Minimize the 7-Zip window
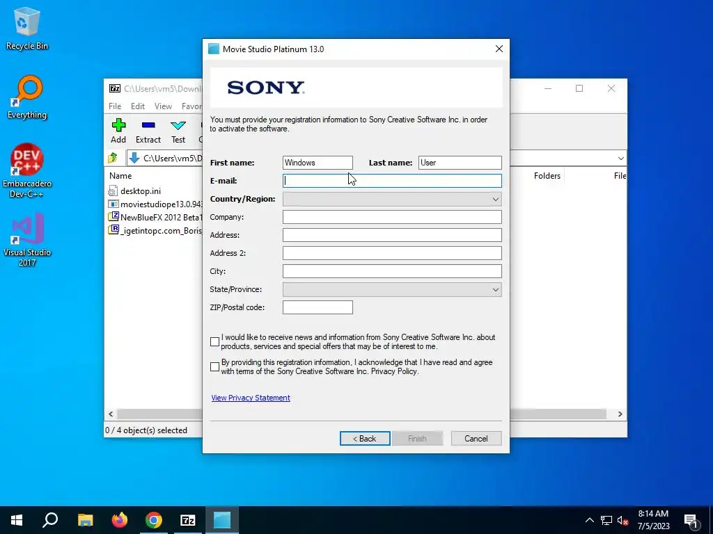The image size is (713, 534). (x=548, y=88)
